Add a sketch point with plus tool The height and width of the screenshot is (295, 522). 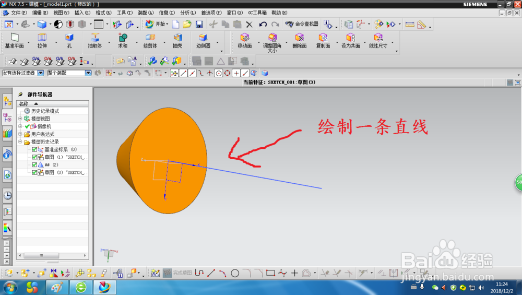pos(294,274)
